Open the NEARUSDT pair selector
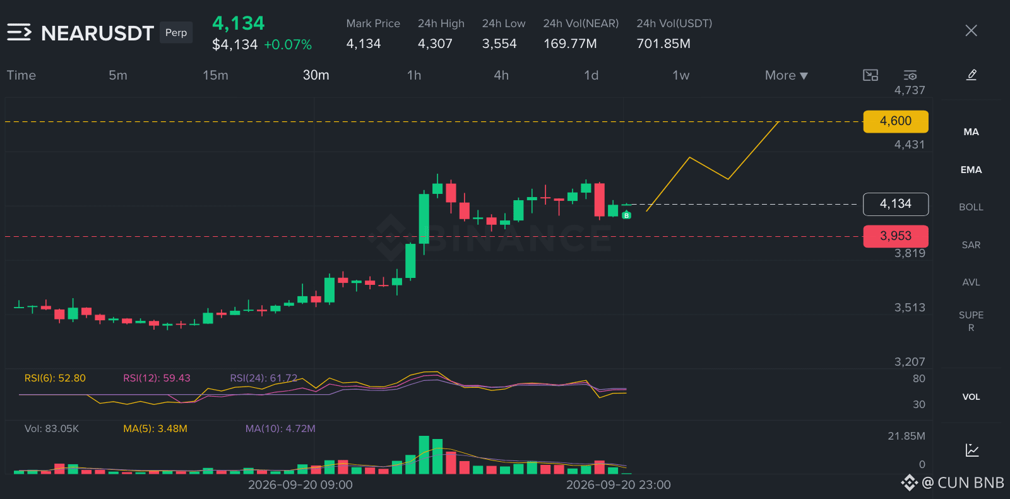This screenshot has height=499, width=1010. (97, 33)
